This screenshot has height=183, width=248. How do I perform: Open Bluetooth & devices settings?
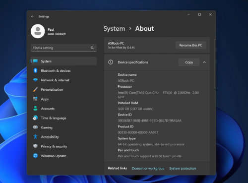(x=64, y=70)
